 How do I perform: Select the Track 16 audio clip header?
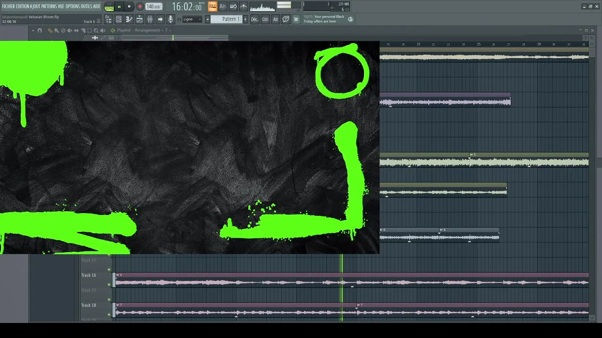[352, 275]
